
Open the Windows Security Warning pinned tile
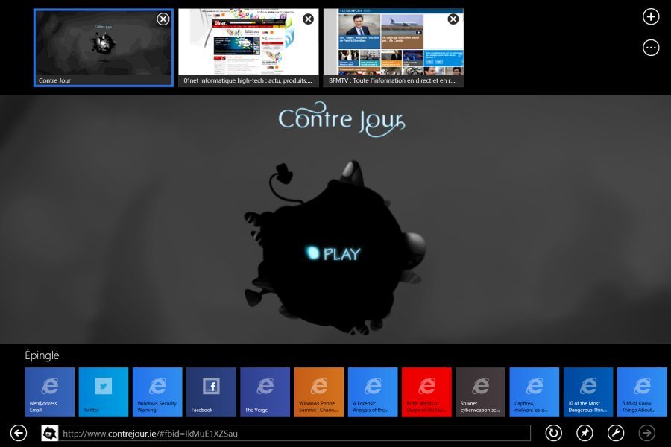[x=157, y=392]
